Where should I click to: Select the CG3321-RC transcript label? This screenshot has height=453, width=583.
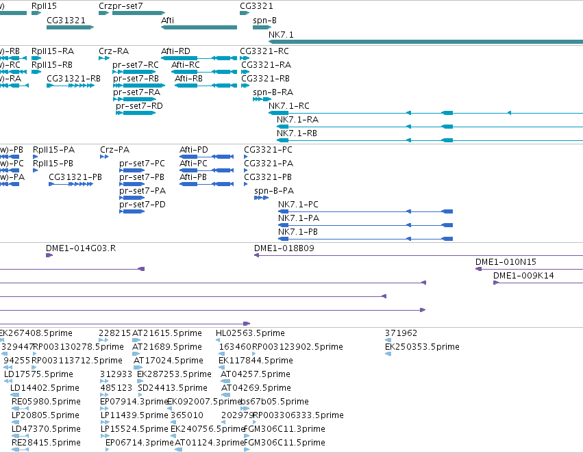coord(264,51)
